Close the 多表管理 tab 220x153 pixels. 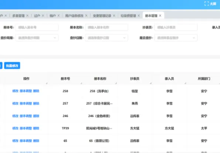[x=27, y=16]
